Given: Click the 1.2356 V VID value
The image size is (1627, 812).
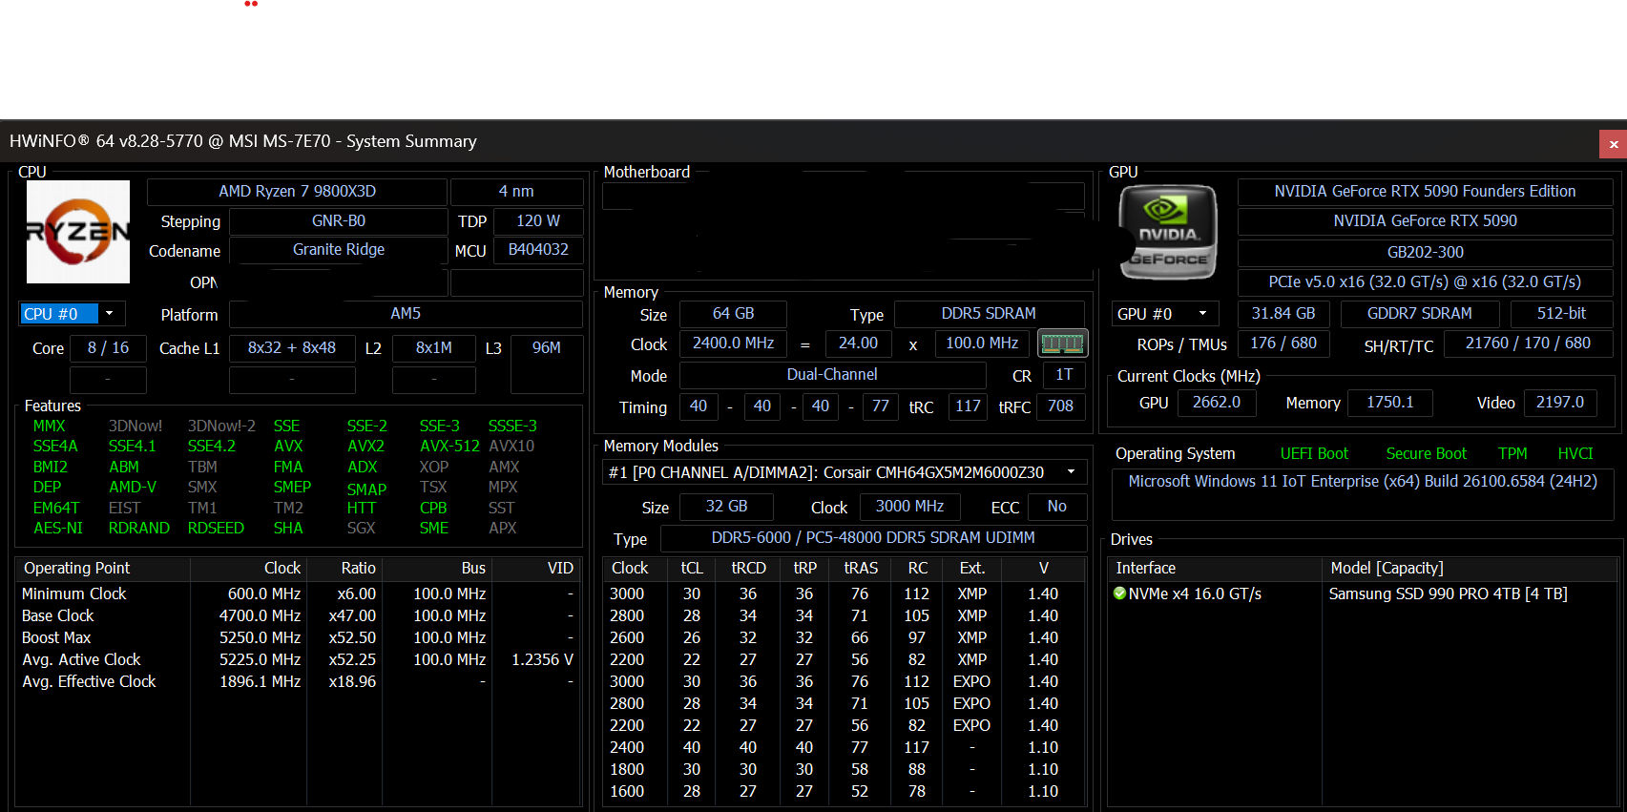Looking at the screenshot, I should coord(542,659).
